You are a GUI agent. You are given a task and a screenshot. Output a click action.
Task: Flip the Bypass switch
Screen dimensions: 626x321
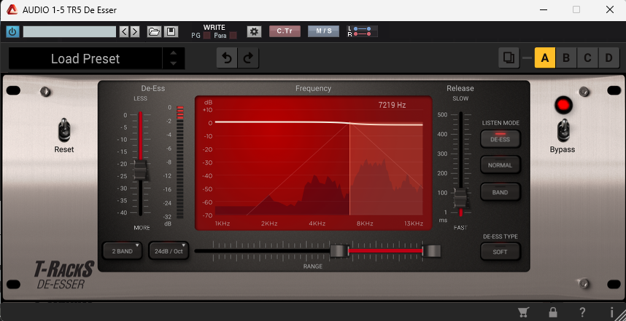point(563,130)
